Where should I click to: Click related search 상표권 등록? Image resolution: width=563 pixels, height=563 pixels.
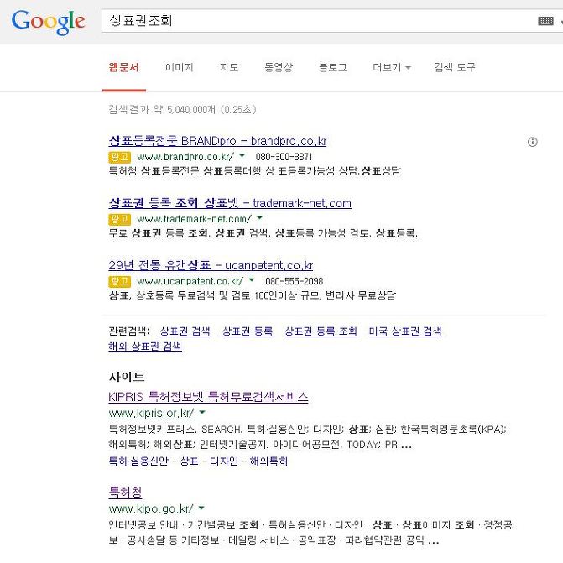pyautogui.click(x=248, y=331)
